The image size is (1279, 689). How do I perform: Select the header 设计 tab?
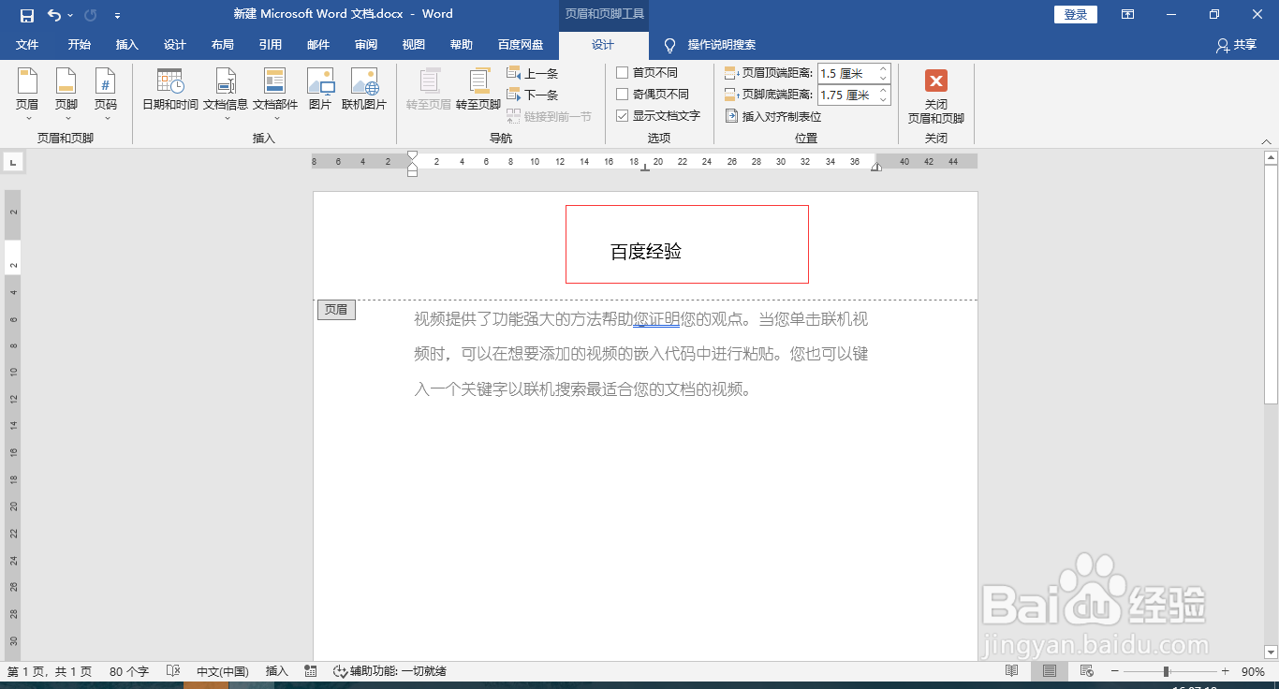pyautogui.click(x=603, y=45)
